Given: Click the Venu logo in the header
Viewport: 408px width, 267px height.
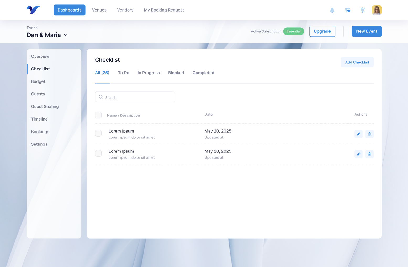Looking at the screenshot, I should [x=33, y=10].
